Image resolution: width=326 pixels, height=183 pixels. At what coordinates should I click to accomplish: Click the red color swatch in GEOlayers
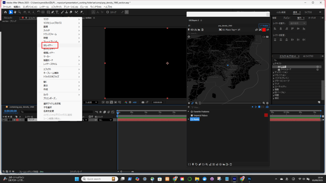click(264, 30)
